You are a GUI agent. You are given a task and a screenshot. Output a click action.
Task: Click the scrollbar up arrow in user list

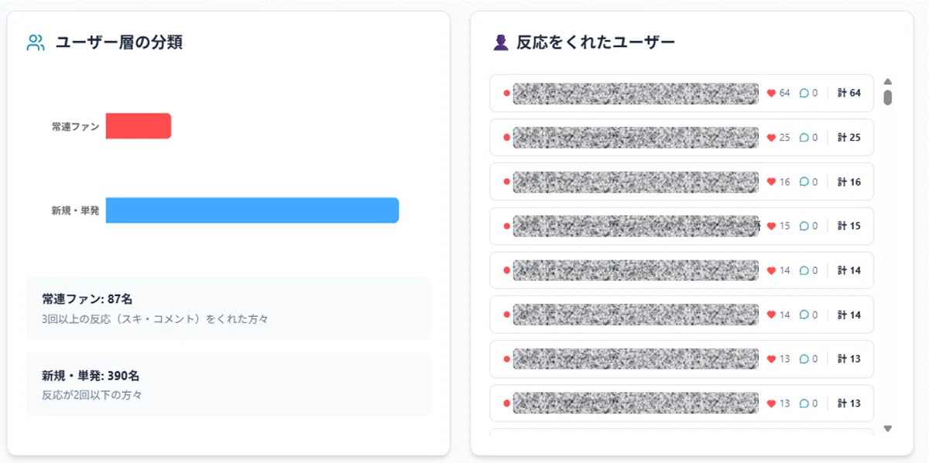point(888,81)
